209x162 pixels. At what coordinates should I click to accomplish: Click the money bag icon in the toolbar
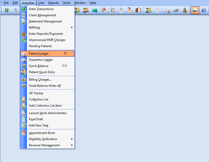pyautogui.click(x=185, y=10)
